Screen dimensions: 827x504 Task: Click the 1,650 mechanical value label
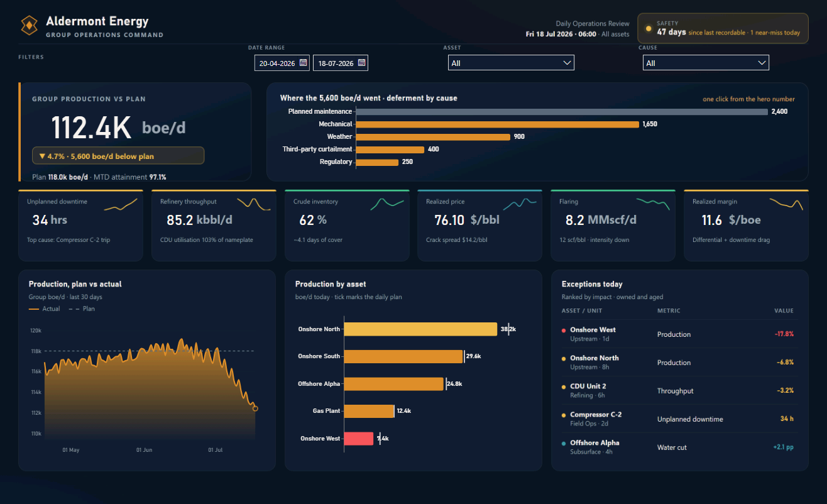tap(650, 124)
